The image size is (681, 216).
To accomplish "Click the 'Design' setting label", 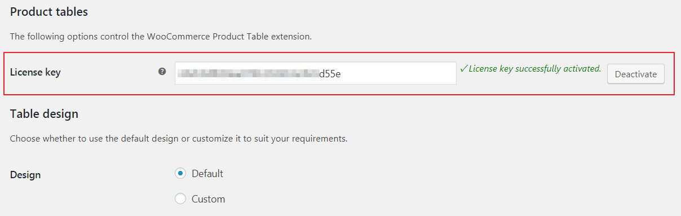I will pos(25,175).
